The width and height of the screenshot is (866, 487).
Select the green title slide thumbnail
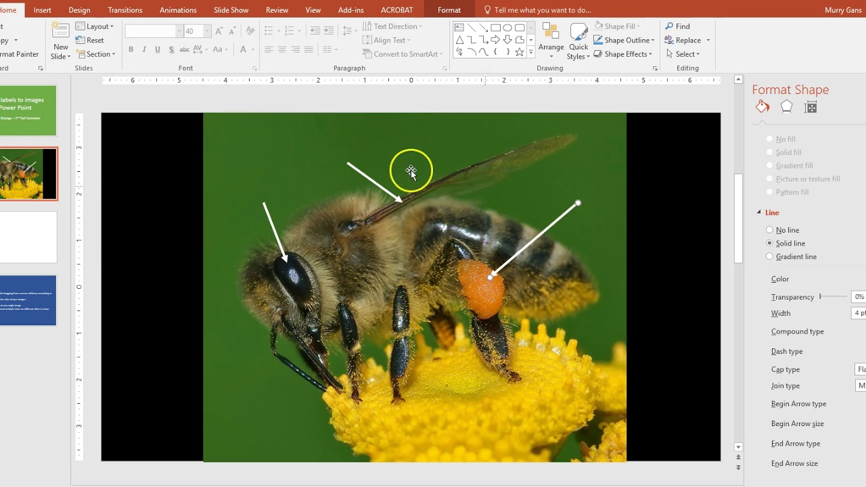click(x=28, y=110)
